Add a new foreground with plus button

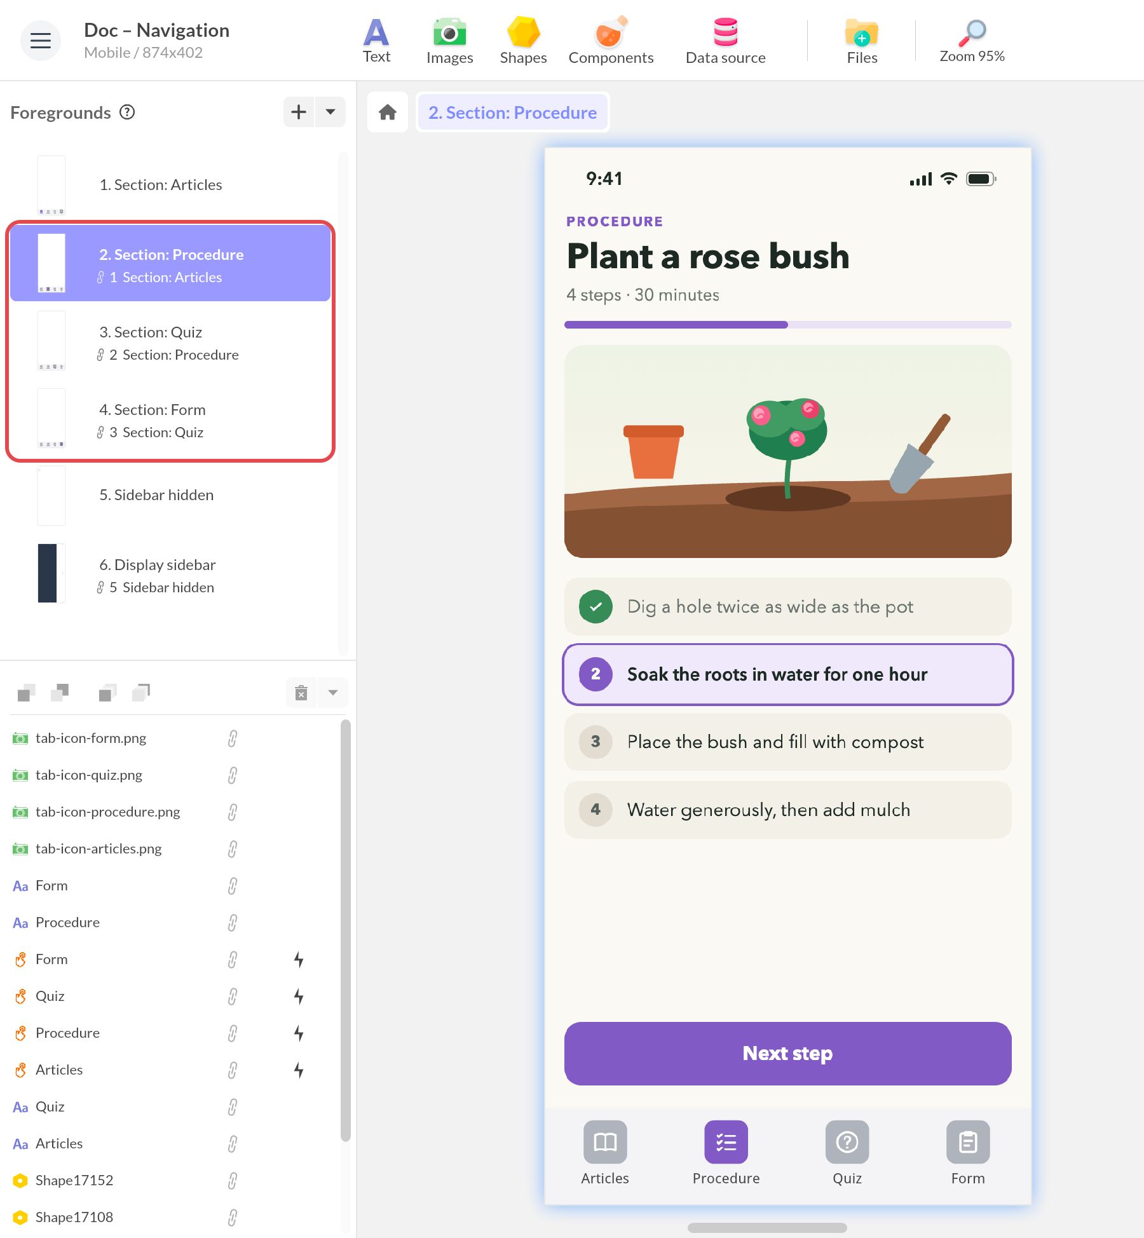299,112
